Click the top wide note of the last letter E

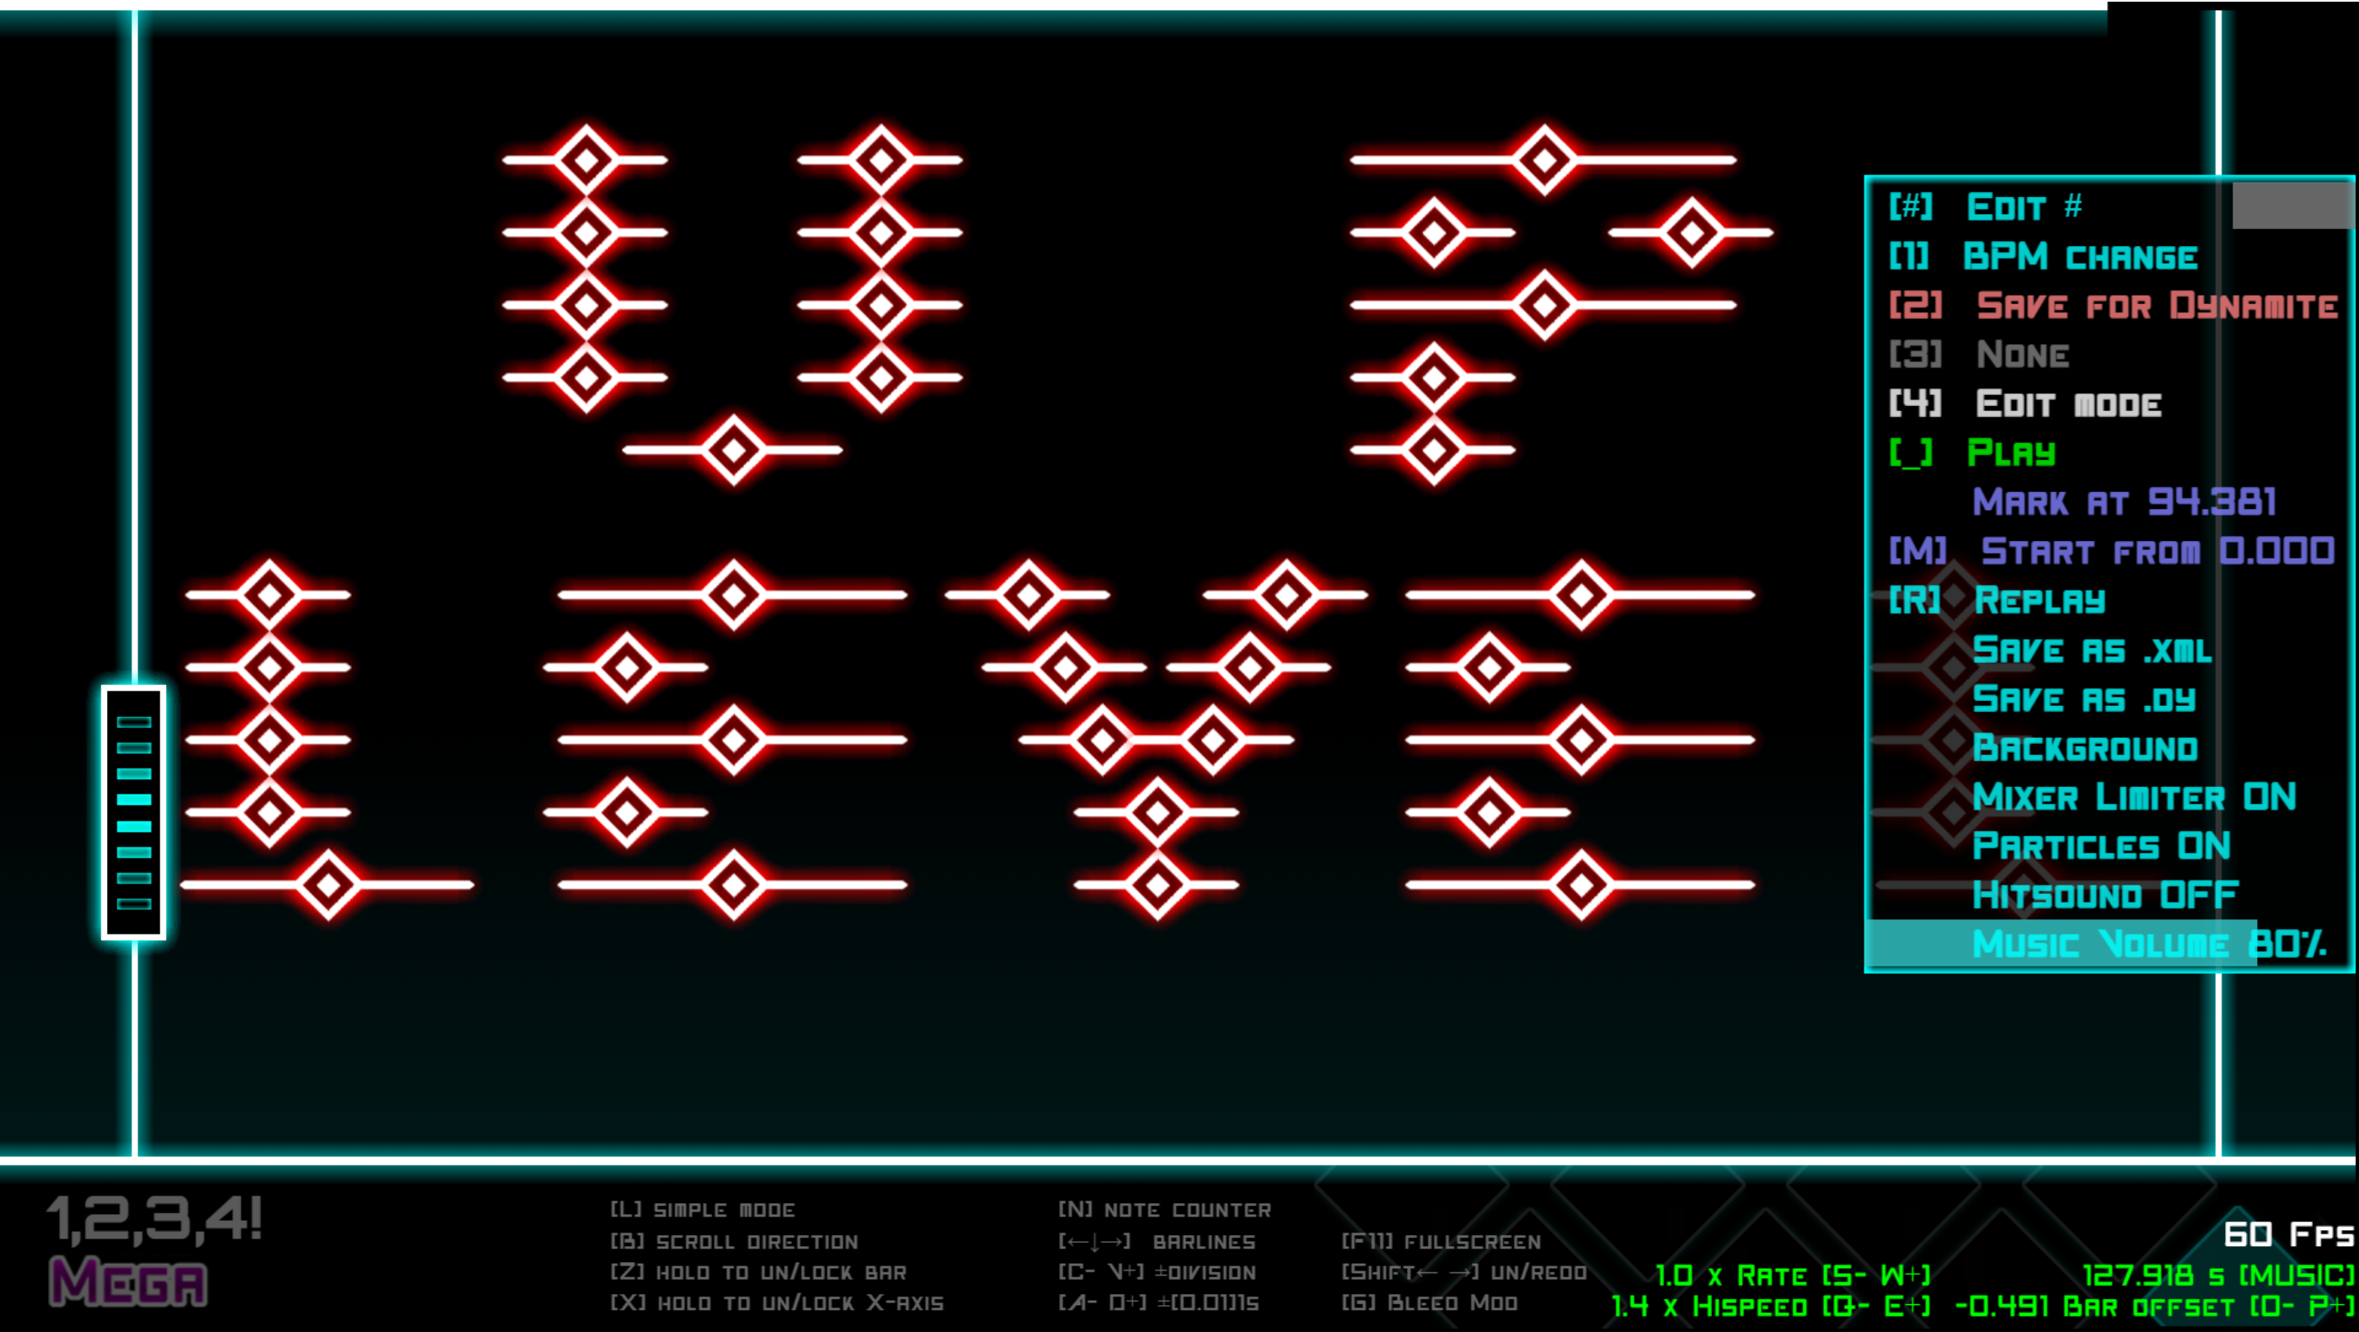[1581, 595]
